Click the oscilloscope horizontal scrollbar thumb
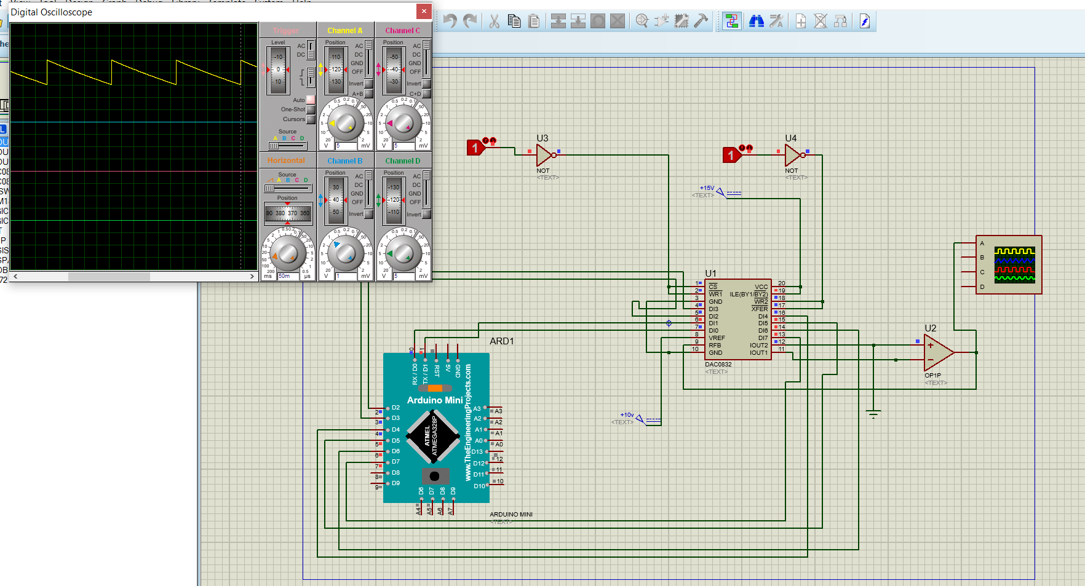This screenshot has height=586, width=1085. [109, 277]
